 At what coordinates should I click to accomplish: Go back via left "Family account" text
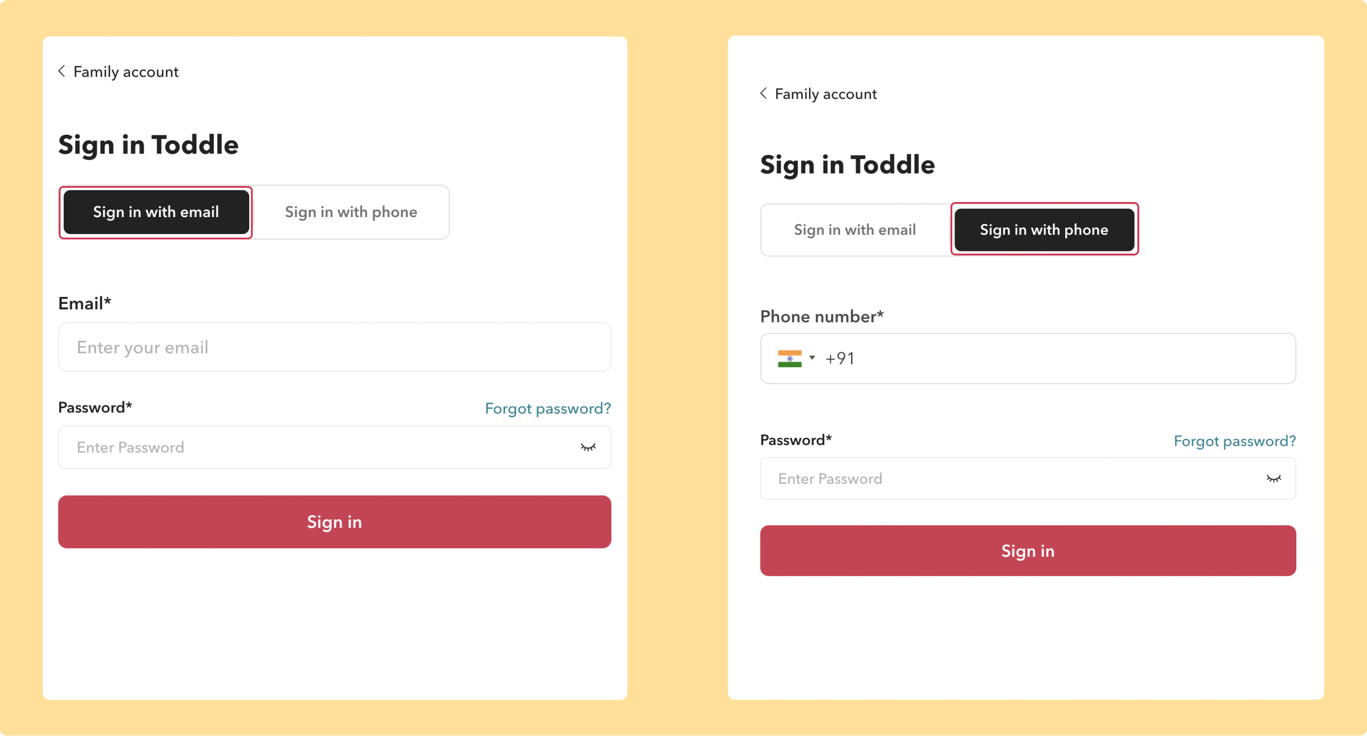(126, 72)
